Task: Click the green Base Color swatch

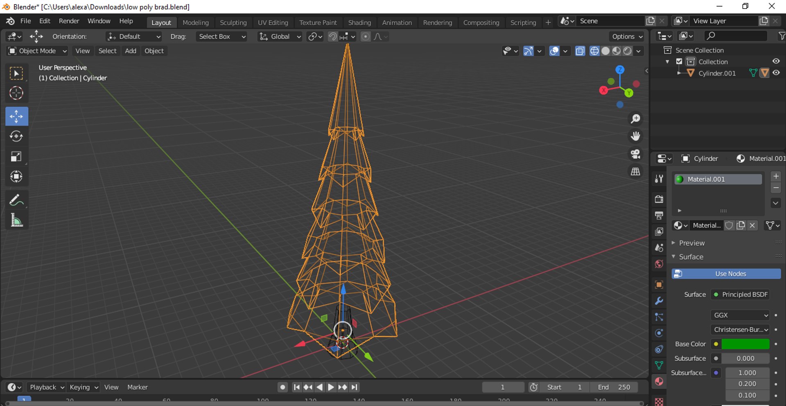Action: pyautogui.click(x=745, y=344)
